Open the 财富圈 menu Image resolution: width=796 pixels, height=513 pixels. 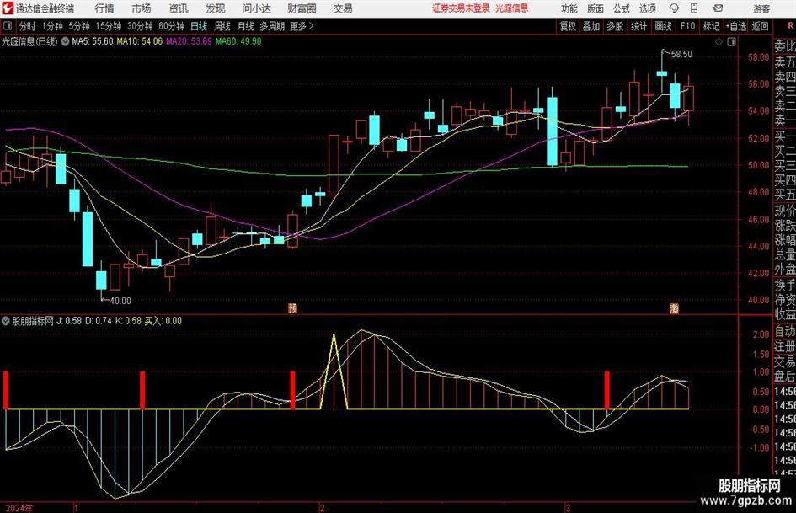tap(302, 8)
